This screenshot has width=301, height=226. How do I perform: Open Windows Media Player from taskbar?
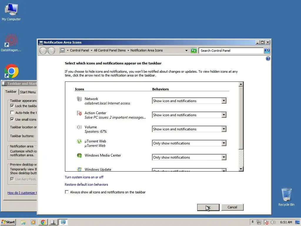pyautogui.click(x=33, y=222)
